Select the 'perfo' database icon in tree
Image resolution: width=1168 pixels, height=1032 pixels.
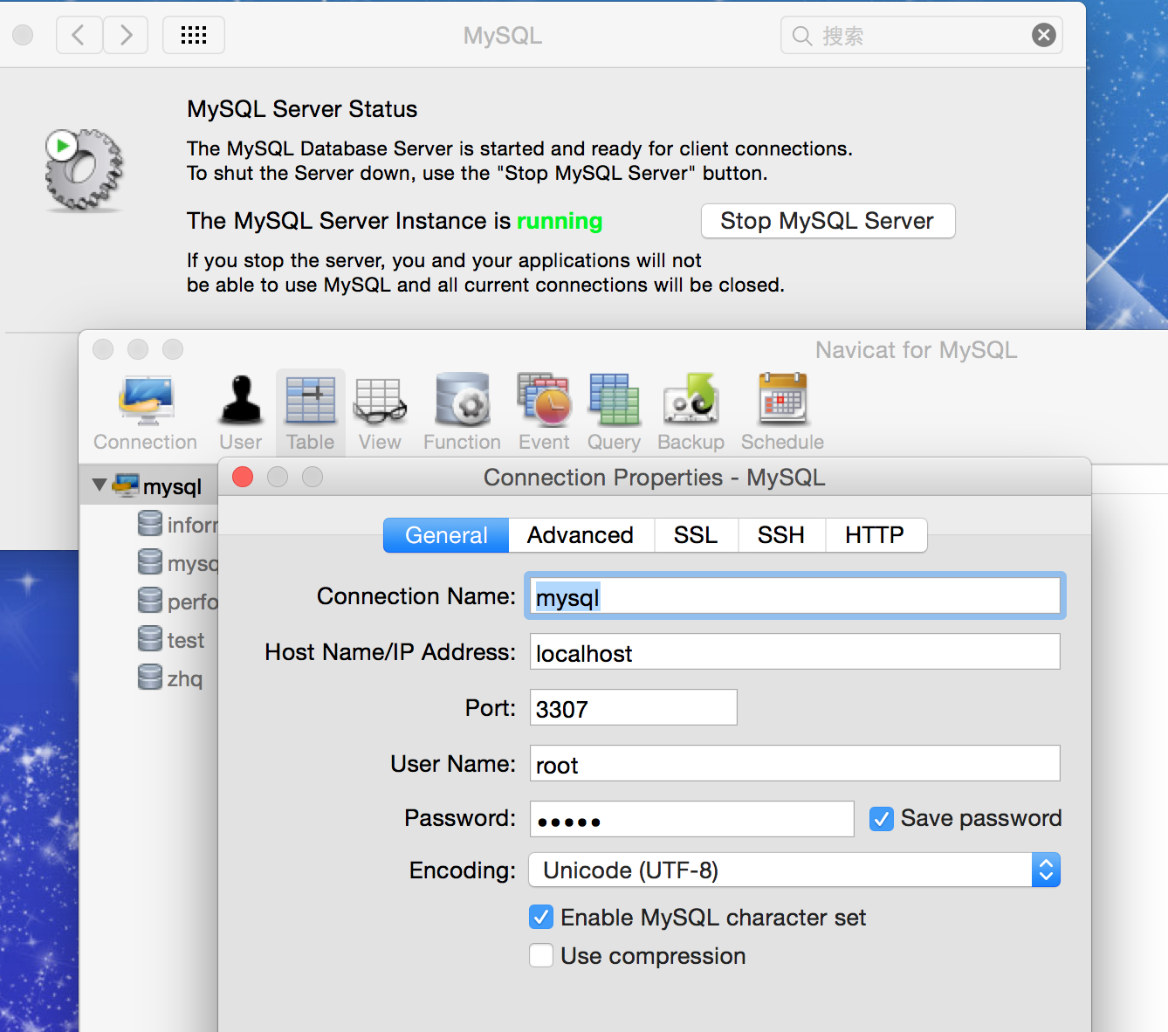coord(150,601)
